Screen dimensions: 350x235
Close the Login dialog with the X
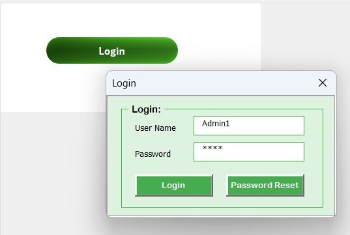(x=323, y=83)
